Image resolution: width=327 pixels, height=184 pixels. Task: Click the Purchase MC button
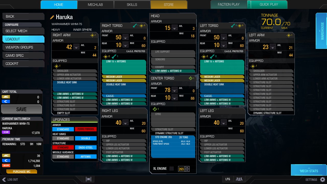(x=21, y=171)
